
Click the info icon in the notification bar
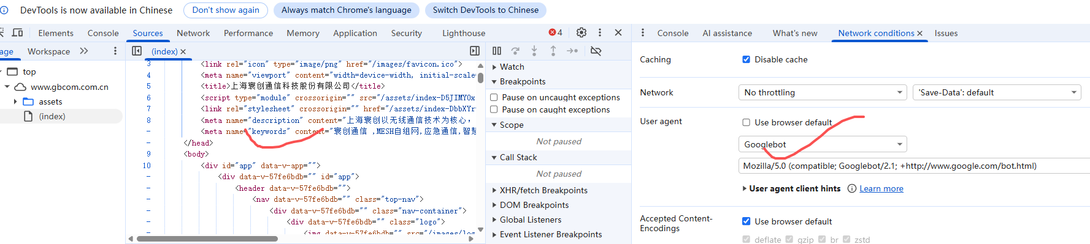[x=4, y=10]
